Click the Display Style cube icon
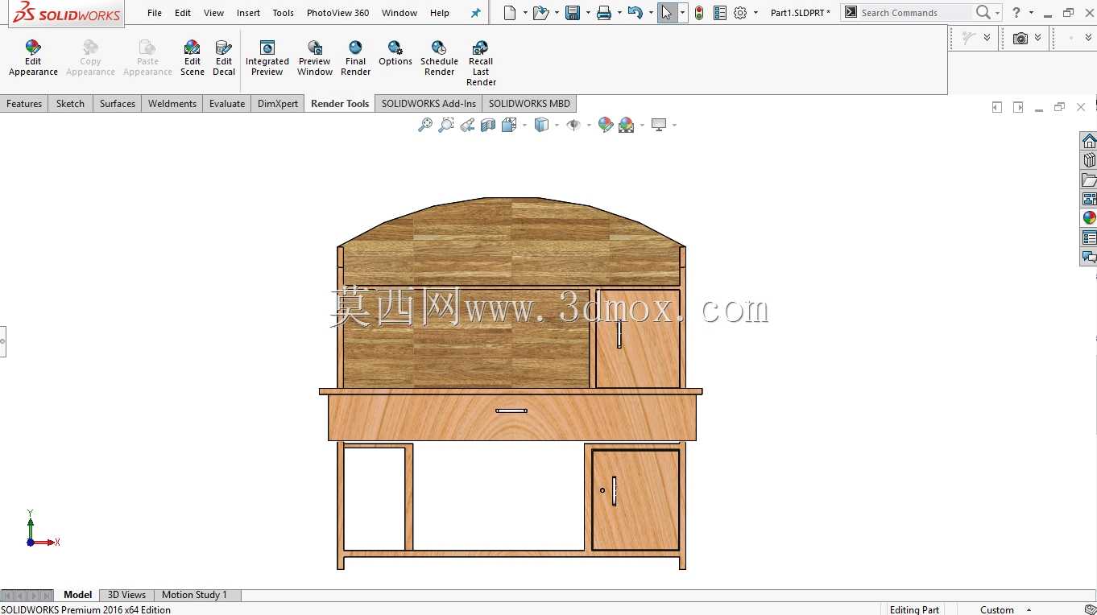 [x=542, y=125]
